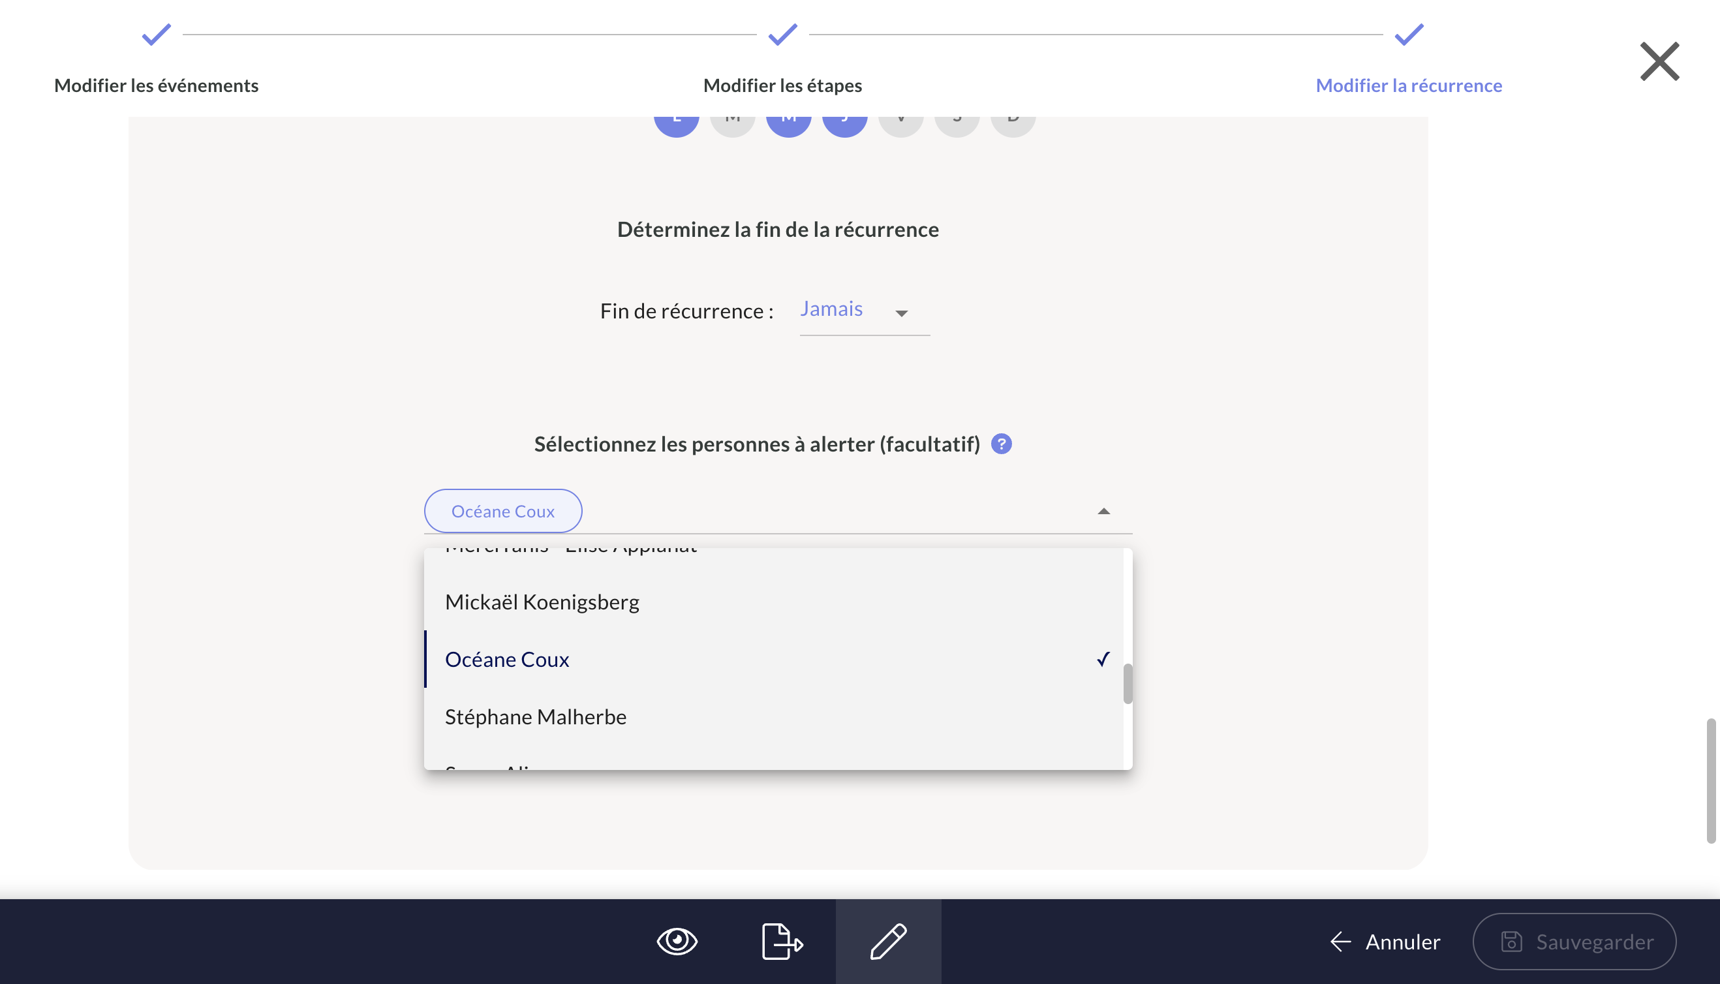Go to Modifier les événements step
The image size is (1720, 984).
point(156,85)
